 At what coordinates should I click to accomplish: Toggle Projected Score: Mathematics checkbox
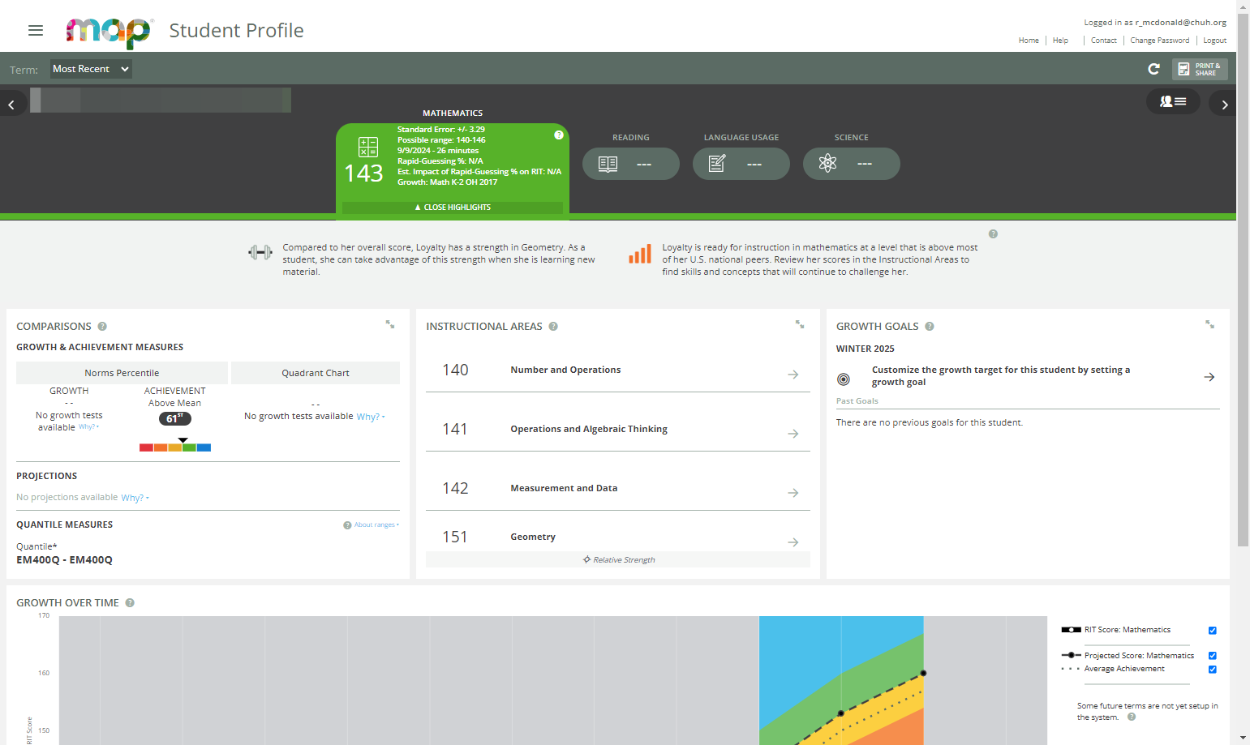1213,656
